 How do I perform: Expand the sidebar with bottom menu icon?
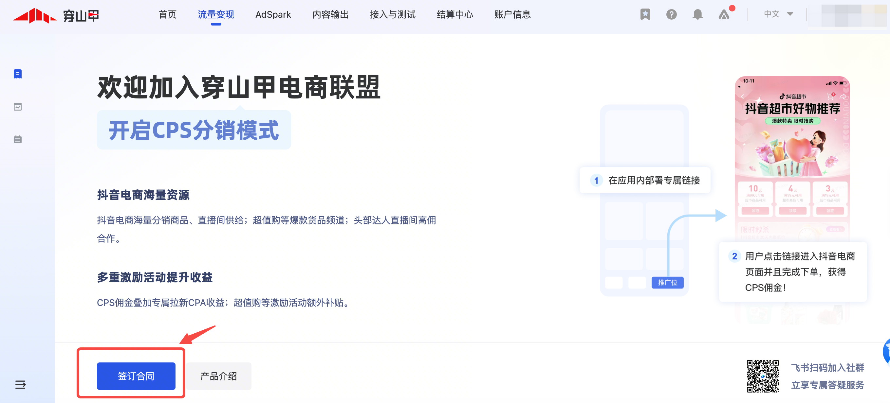[20, 384]
